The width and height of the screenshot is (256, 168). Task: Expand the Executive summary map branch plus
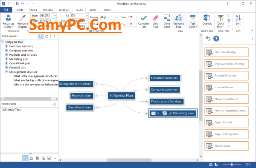click(x=146, y=78)
